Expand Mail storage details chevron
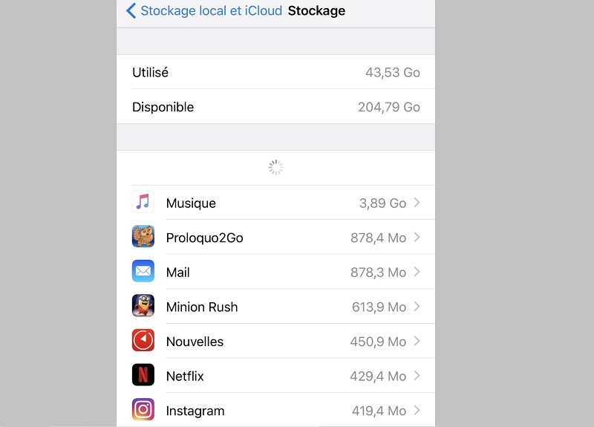 pos(417,272)
